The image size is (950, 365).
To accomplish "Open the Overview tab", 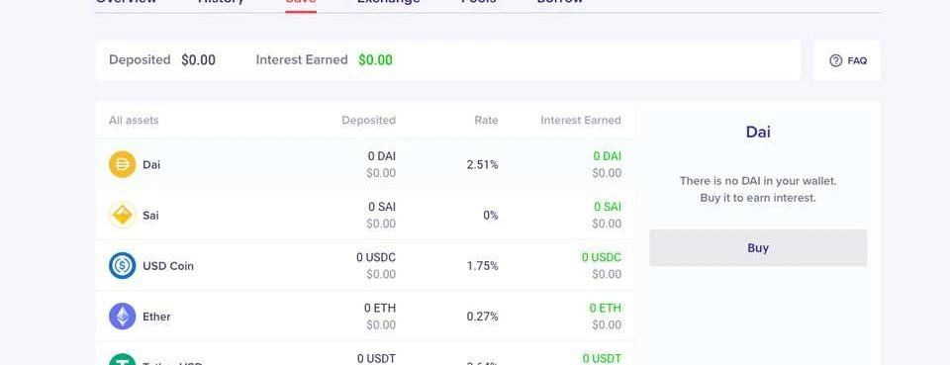I will (x=127, y=2).
